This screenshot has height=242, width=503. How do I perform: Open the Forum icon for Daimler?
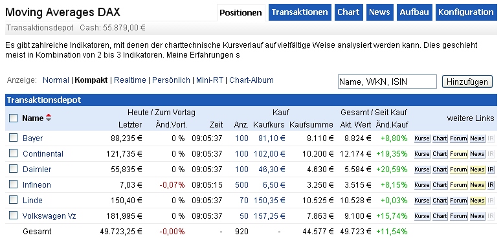458,170
